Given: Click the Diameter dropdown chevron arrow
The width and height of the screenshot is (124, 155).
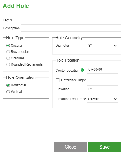Looking at the screenshot, I should 115,46.
